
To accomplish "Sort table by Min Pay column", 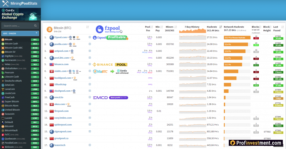I will [x=162, y=27].
